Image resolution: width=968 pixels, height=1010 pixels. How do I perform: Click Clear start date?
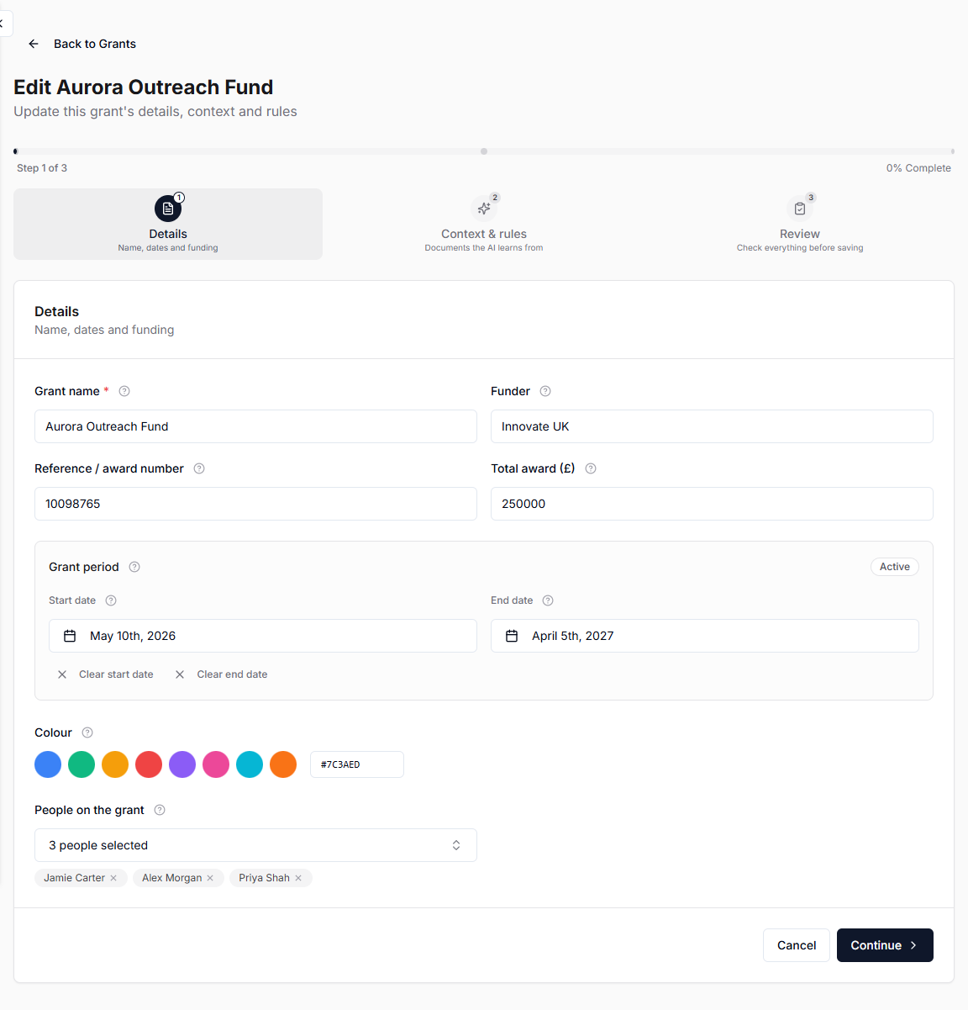coord(105,674)
